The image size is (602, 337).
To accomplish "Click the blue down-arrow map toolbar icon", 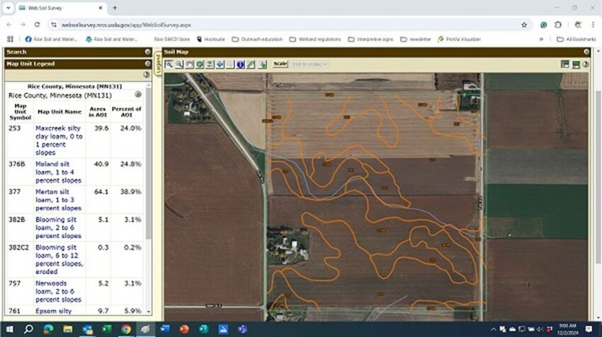I will (220, 64).
